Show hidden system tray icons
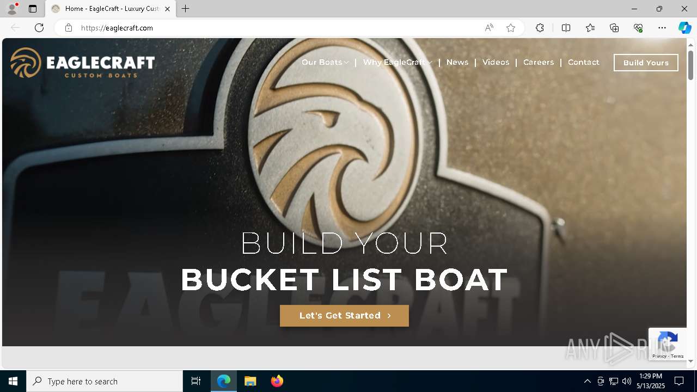Screen dimensions: 697x392 [587, 381]
